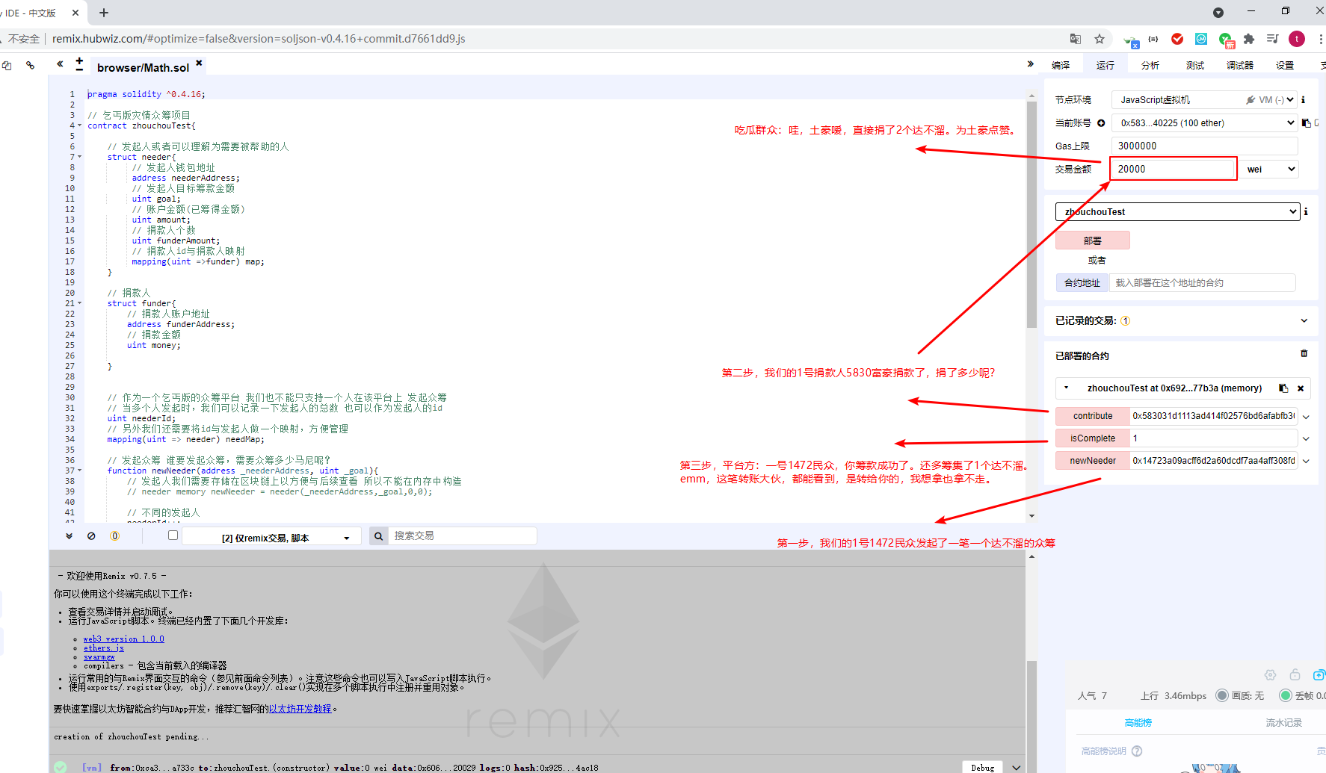Switch to the 调试器 (debugger) tab
The height and width of the screenshot is (773, 1326).
pyautogui.click(x=1240, y=66)
